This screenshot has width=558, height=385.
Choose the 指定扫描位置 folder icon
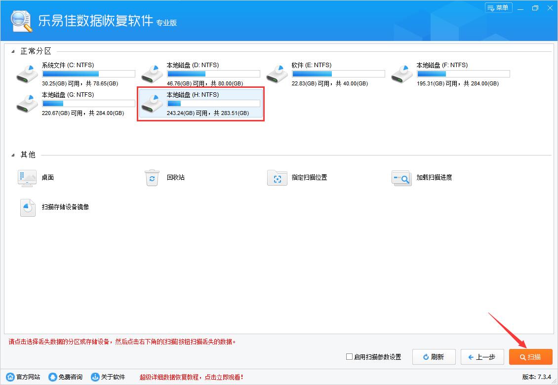(x=277, y=178)
